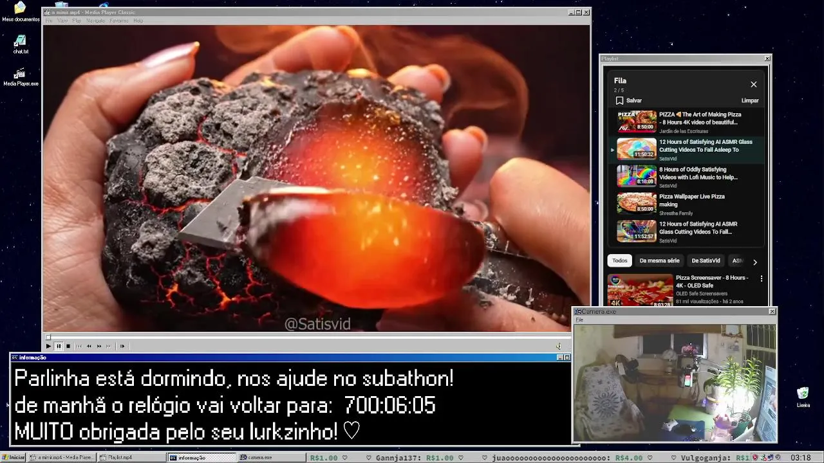Open the File menu in Media Player Classic
Viewport: 824px width, 463px height.
click(x=49, y=21)
